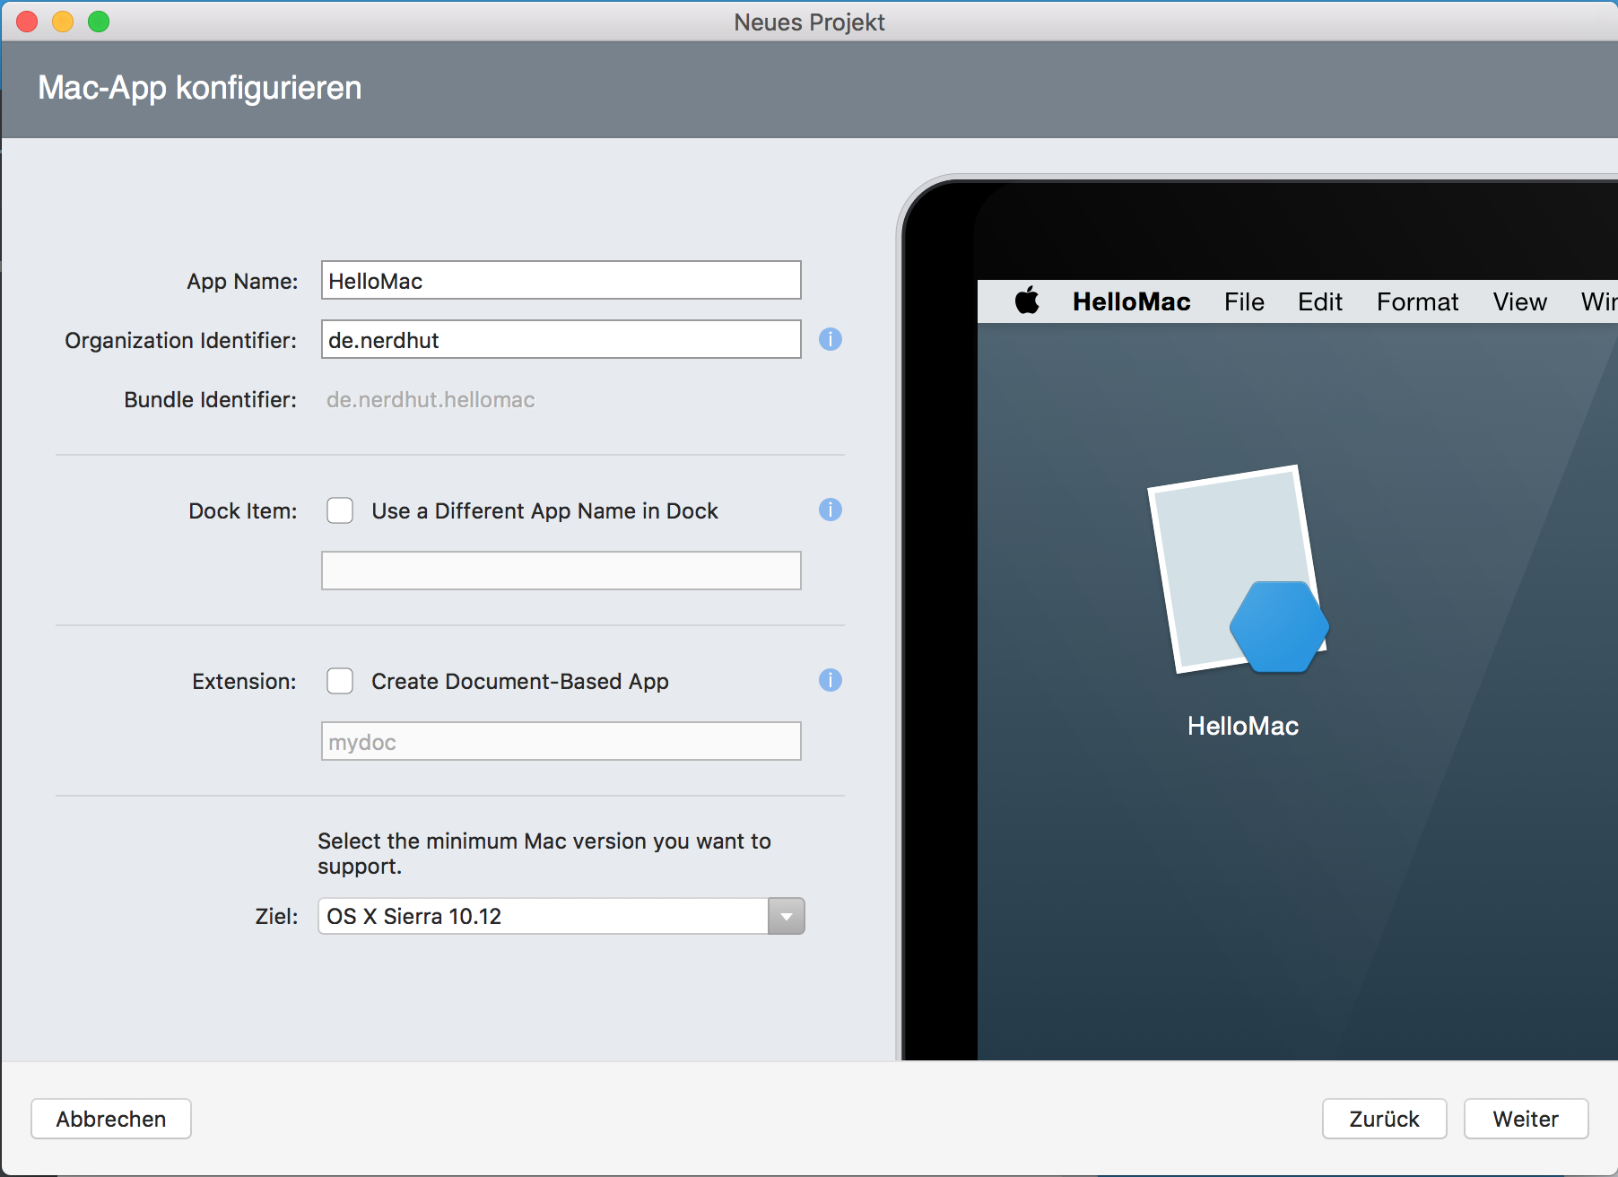This screenshot has height=1177, width=1618.
Task: Click the Apple logo in preview menu bar
Action: 1027,301
